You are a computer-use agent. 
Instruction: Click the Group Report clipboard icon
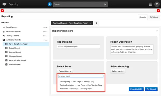(6, 48)
